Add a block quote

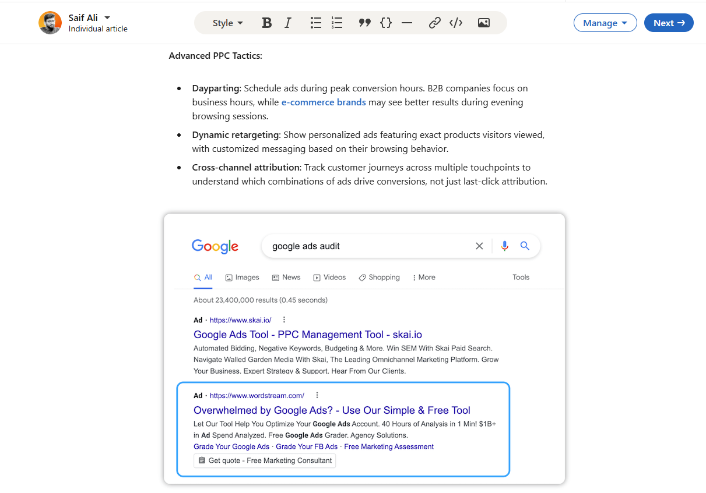(x=364, y=23)
